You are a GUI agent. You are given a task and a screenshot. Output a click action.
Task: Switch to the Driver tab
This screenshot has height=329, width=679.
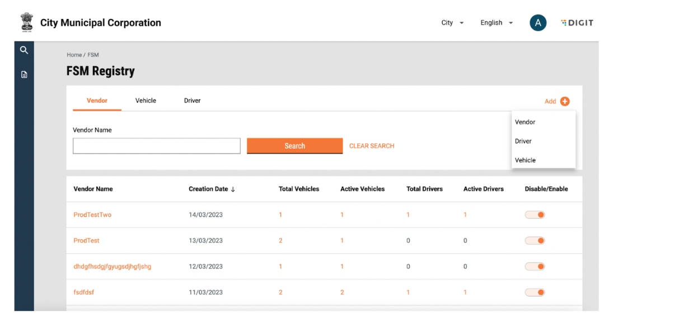pos(192,101)
